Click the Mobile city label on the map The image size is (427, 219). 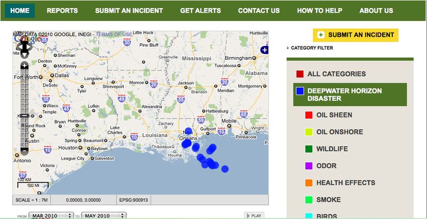229,121
